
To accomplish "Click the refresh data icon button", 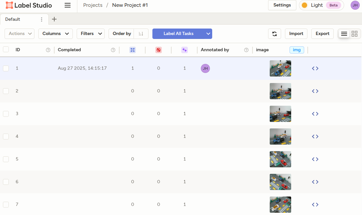I will click(275, 34).
